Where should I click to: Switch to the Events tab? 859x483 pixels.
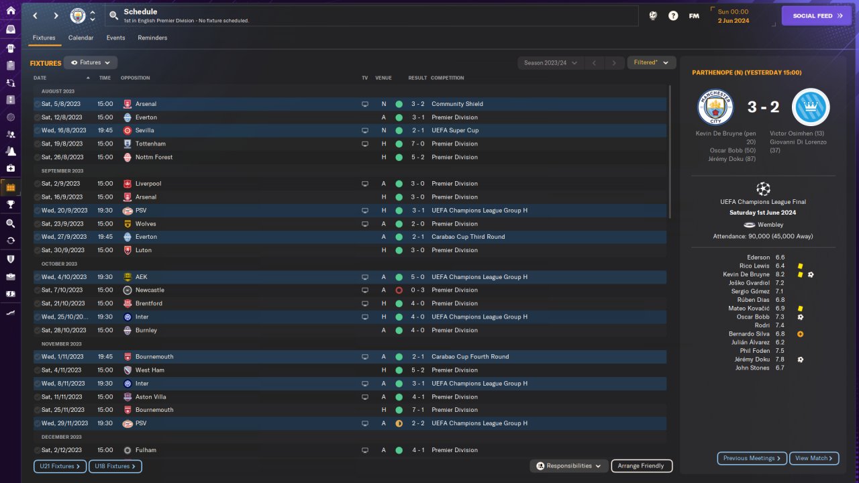point(115,38)
